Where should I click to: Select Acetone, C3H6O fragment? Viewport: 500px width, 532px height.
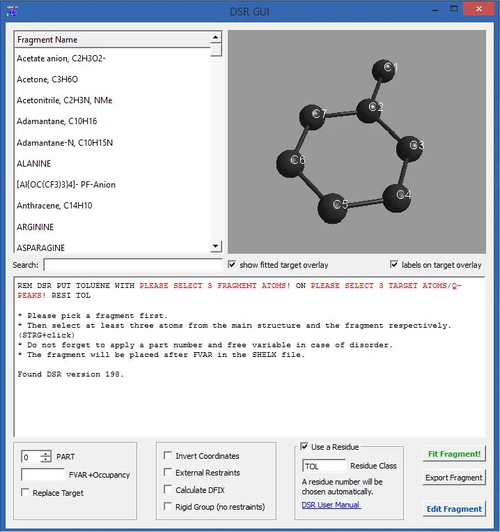112,79
